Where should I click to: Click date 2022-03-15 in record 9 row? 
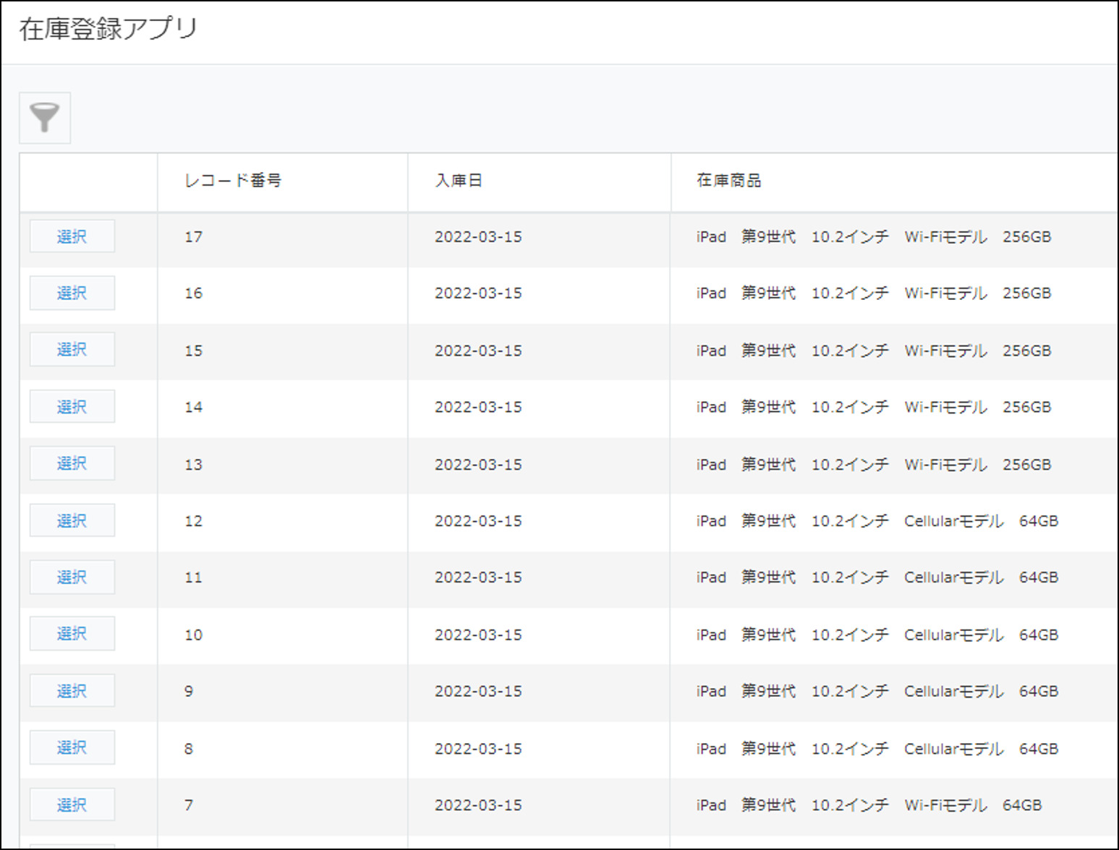[x=478, y=691]
